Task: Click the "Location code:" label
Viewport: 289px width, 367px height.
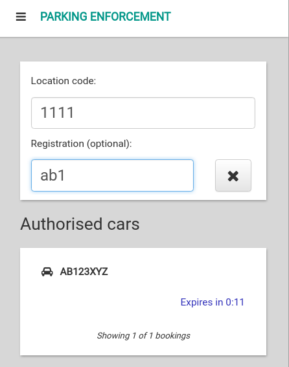Action: pos(64,81)
